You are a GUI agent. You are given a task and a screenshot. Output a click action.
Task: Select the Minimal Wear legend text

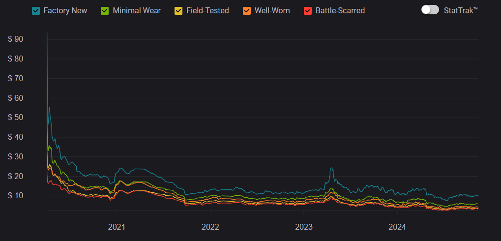click(137, 10)
